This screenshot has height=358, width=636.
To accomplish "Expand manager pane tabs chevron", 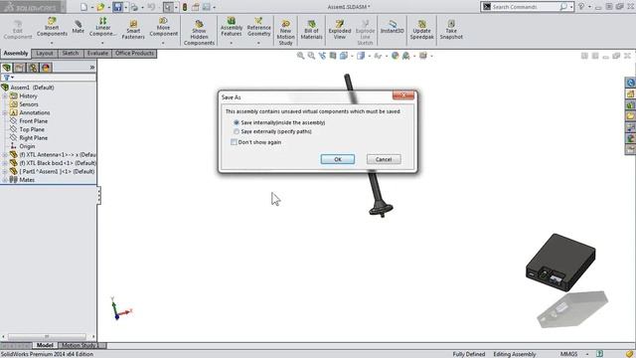I will 92,68.
